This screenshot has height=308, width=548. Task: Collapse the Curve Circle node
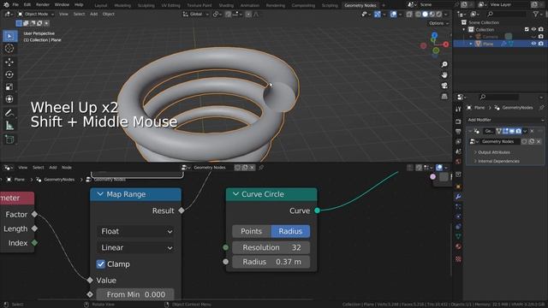pyautogui.click(x=235, y=194)
